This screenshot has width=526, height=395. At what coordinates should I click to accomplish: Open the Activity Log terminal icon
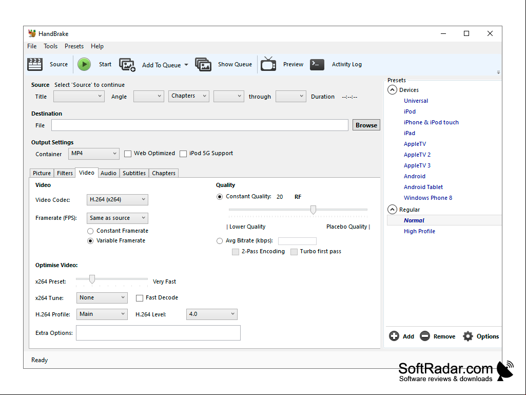click(317, 64)
